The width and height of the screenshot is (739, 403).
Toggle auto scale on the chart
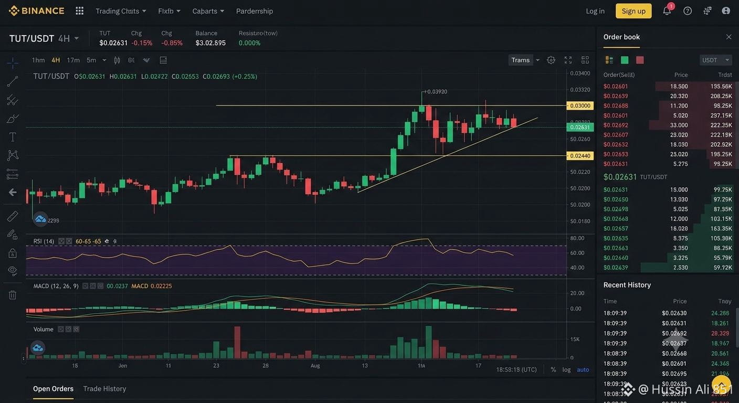click(583, 369)
